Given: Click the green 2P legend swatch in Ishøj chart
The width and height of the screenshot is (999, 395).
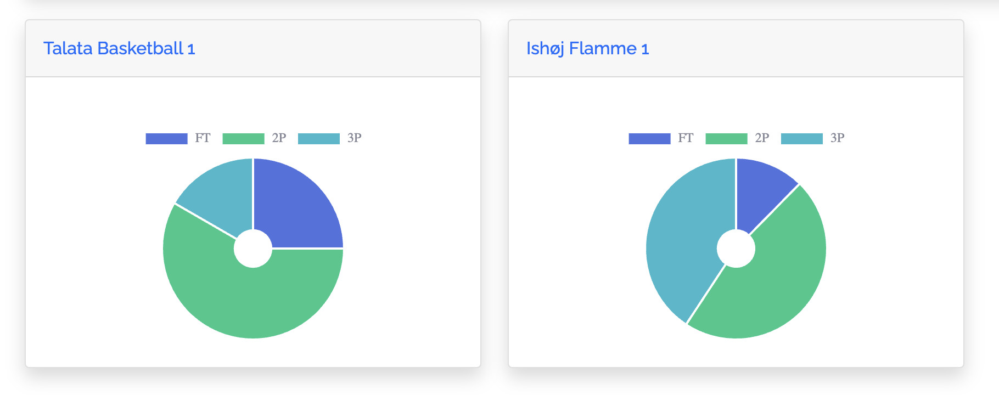Looking at the screenshot, I should click(x=726, y=139).
